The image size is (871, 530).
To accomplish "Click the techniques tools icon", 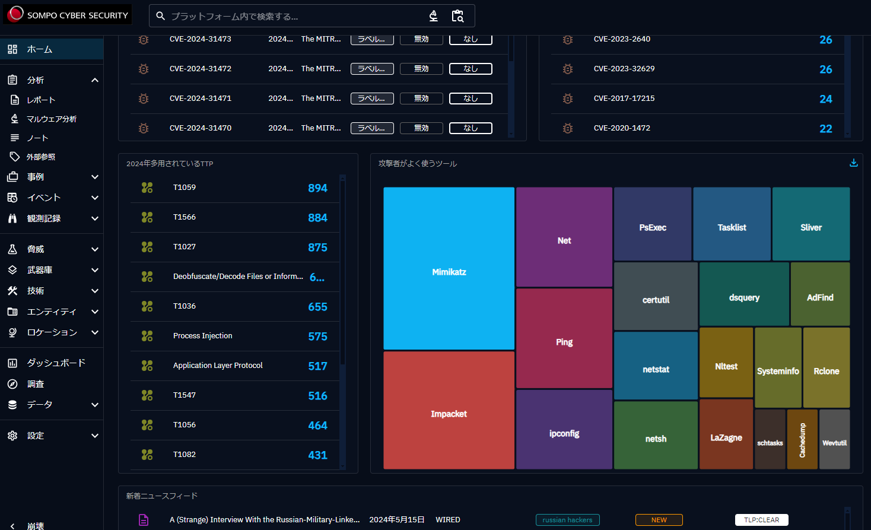I will (x=12, y=291).
